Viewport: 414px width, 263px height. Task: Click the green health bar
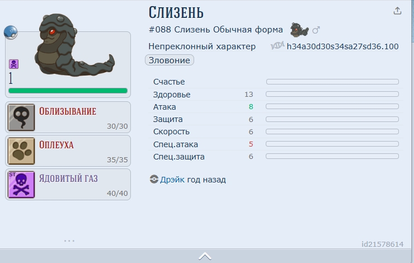click(68, 91)
